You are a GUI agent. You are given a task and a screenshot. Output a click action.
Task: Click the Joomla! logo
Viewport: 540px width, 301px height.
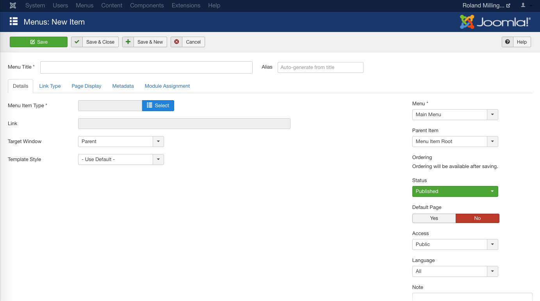coord(495,22)
